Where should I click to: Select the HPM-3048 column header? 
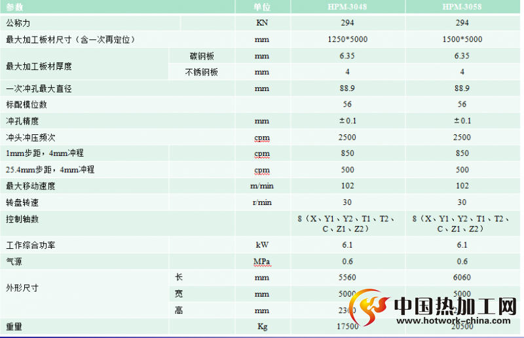pyautogui.click(x=347, y=7)
